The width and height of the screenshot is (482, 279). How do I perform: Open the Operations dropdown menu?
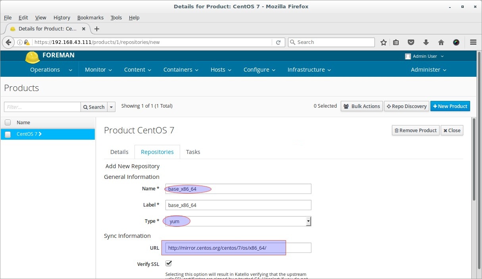[x=51, y=70]
